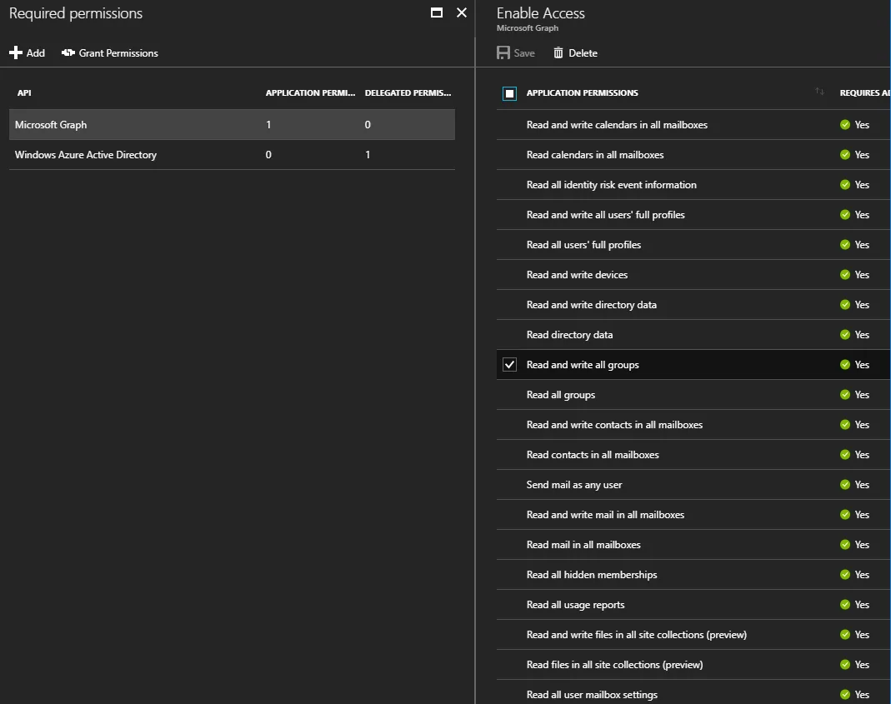Click Send mail as any user

pos(574,485)
